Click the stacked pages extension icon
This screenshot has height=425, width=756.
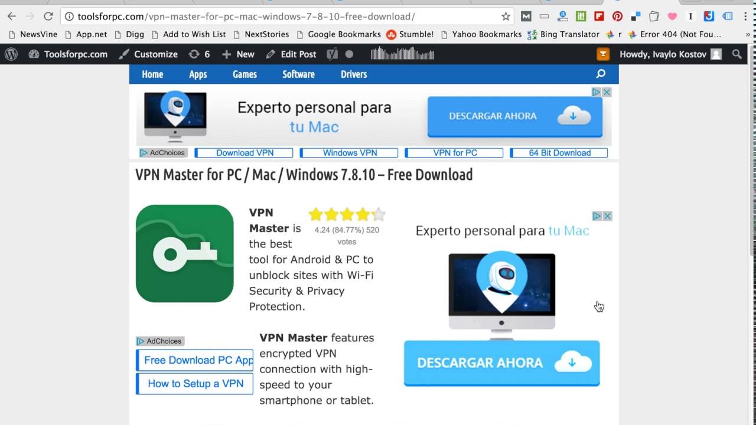(x=654, y=17)
